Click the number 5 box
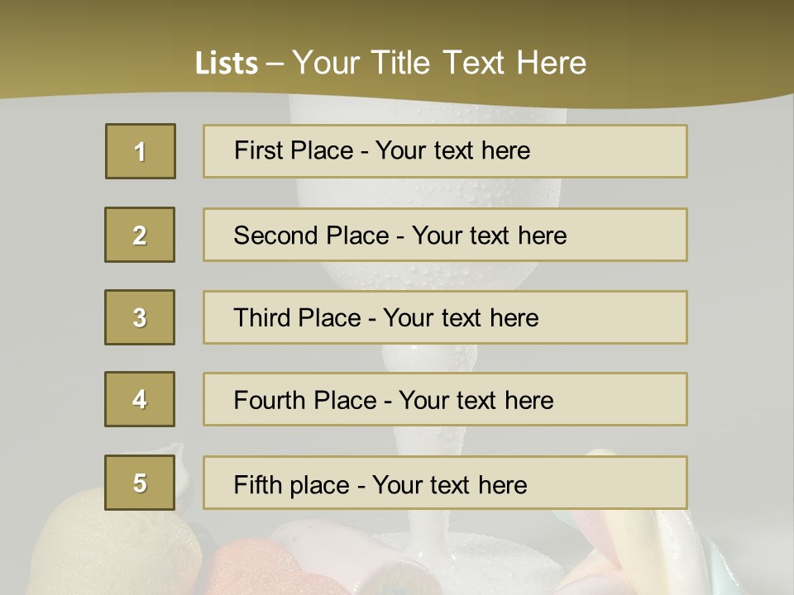This screenshot has width=794, height=595. click(140, 483)
